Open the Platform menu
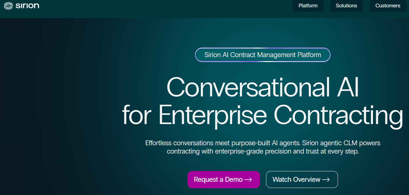409x195 pixels. (x=308, y=6)
